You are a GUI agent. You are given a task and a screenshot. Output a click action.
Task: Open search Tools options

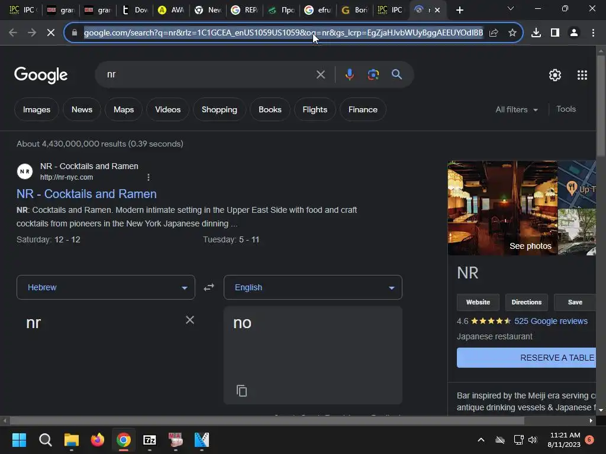[566, 109]
